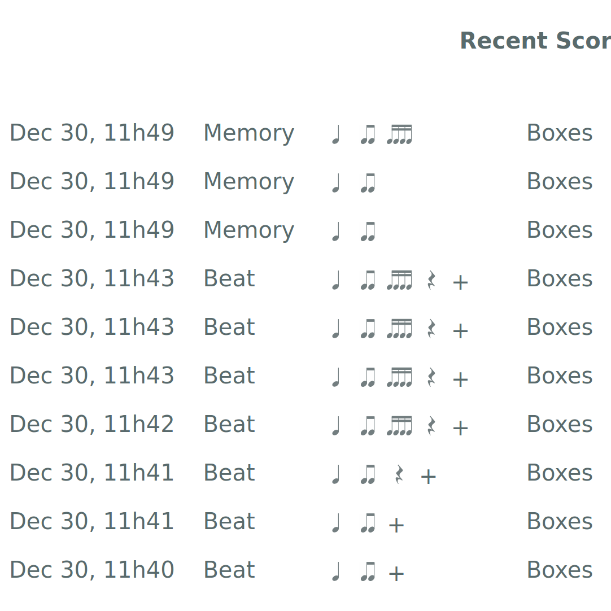This screenshot has width=611, height=611.
Task: Click Boxes in the 11h42 row
Action: click(x=559, y=425)
